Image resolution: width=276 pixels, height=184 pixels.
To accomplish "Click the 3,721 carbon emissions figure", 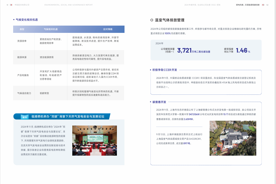I will [x=184, y=50].
